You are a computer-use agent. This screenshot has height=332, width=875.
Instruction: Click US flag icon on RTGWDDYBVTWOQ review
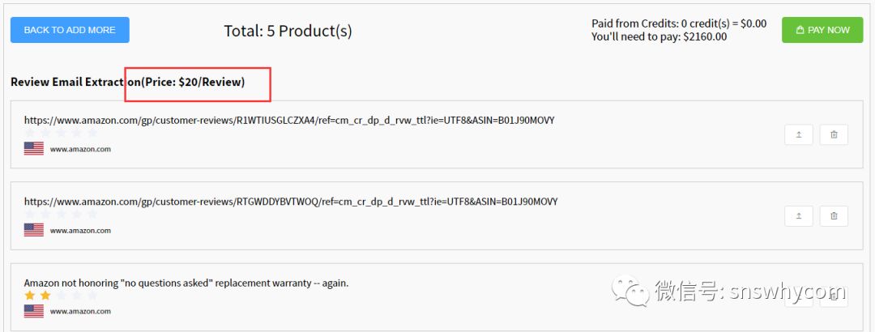pyautogui.click(x=34, y=230)
